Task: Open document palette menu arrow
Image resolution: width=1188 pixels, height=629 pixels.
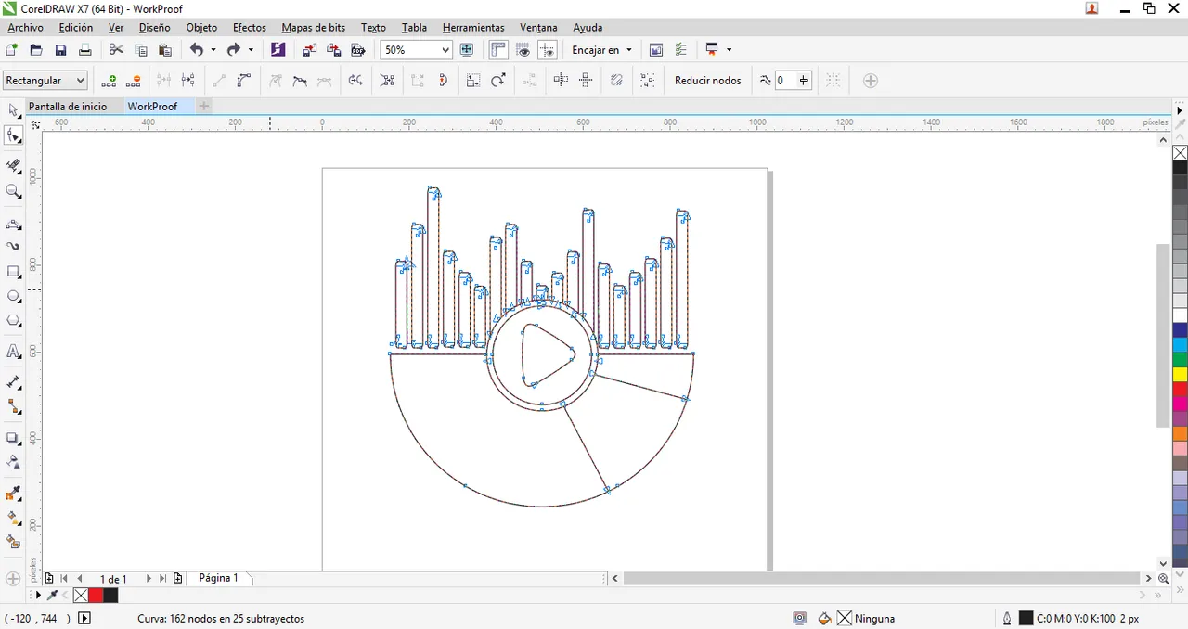Action: (38, 595)
